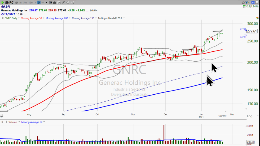The image size is (260, 146).
Task: Switch to the hourly (h) time frame
Action: [35, 2]
